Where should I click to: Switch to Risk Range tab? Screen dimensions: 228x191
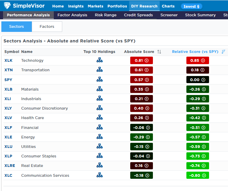click(106, 15)
